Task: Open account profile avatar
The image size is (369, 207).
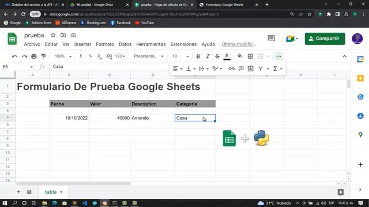Action: [x=357, y=39]
